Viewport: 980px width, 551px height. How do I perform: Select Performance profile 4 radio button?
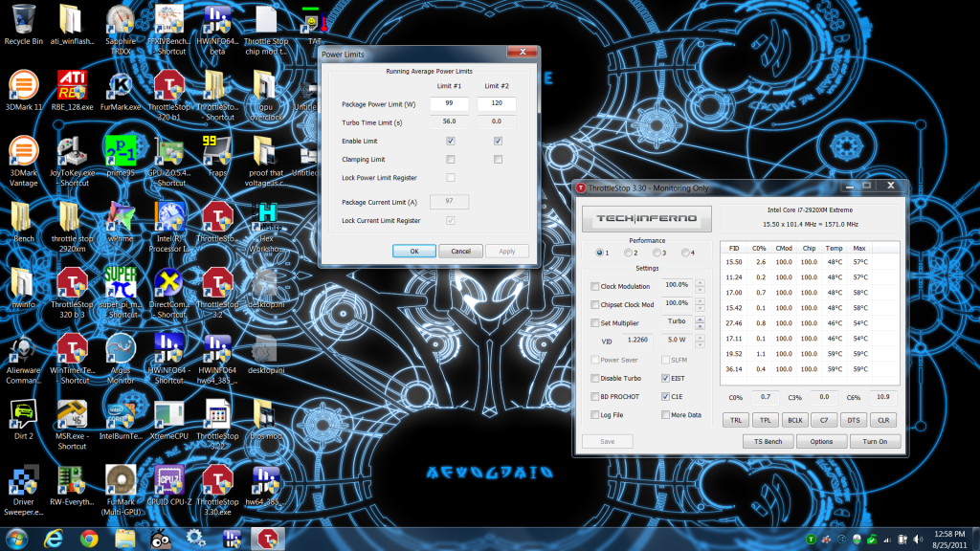685,253
